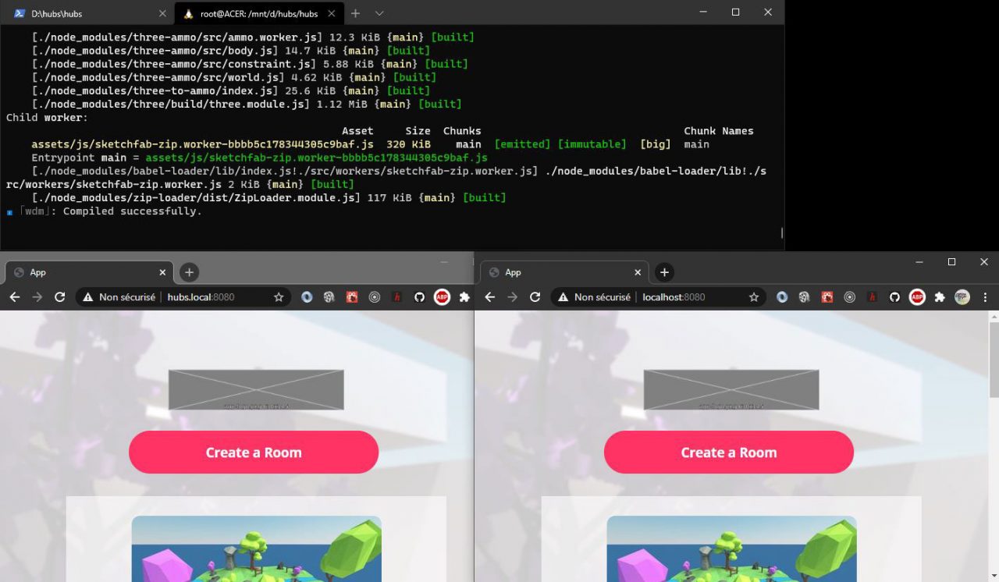Reload the hubs.local:8080 page
This screenshot has height=582, width=999.
pyautogui.click(x=59, y=297)
